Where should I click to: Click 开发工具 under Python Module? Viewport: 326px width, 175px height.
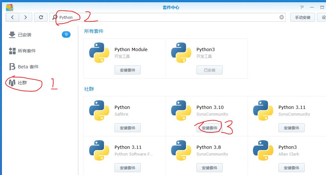122,57
